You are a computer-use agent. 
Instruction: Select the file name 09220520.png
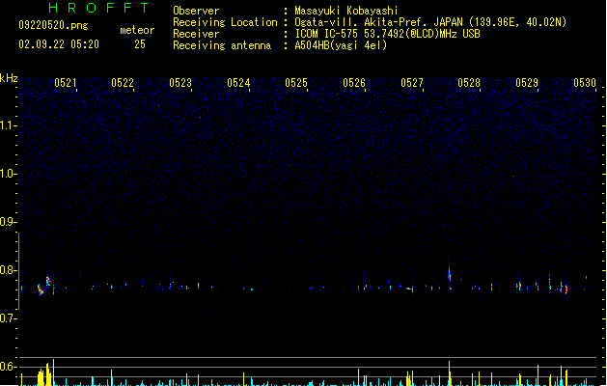point(53,25)
